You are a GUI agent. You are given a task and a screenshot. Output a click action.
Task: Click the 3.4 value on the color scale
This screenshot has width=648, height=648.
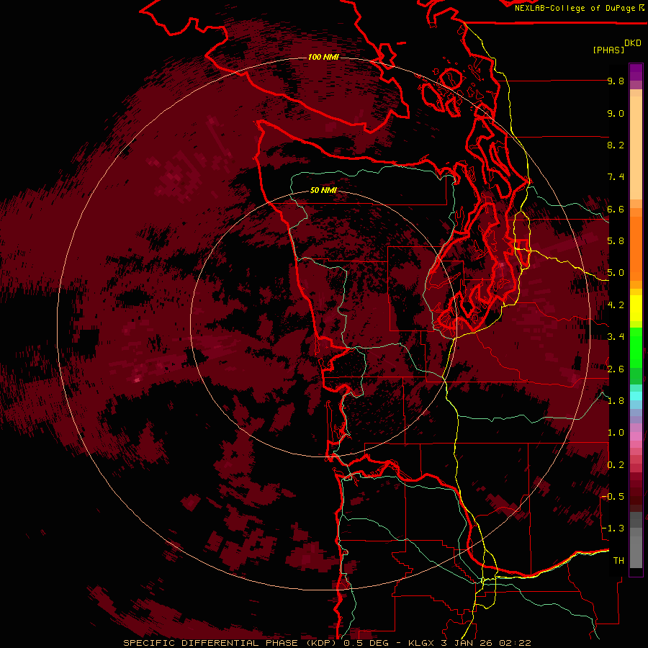[x=616, y=337]
